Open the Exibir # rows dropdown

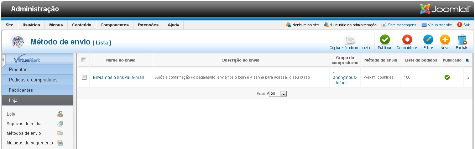coord(283,94)
